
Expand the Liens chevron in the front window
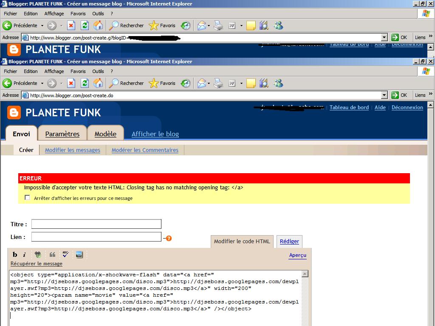click(x=431, y=94)
